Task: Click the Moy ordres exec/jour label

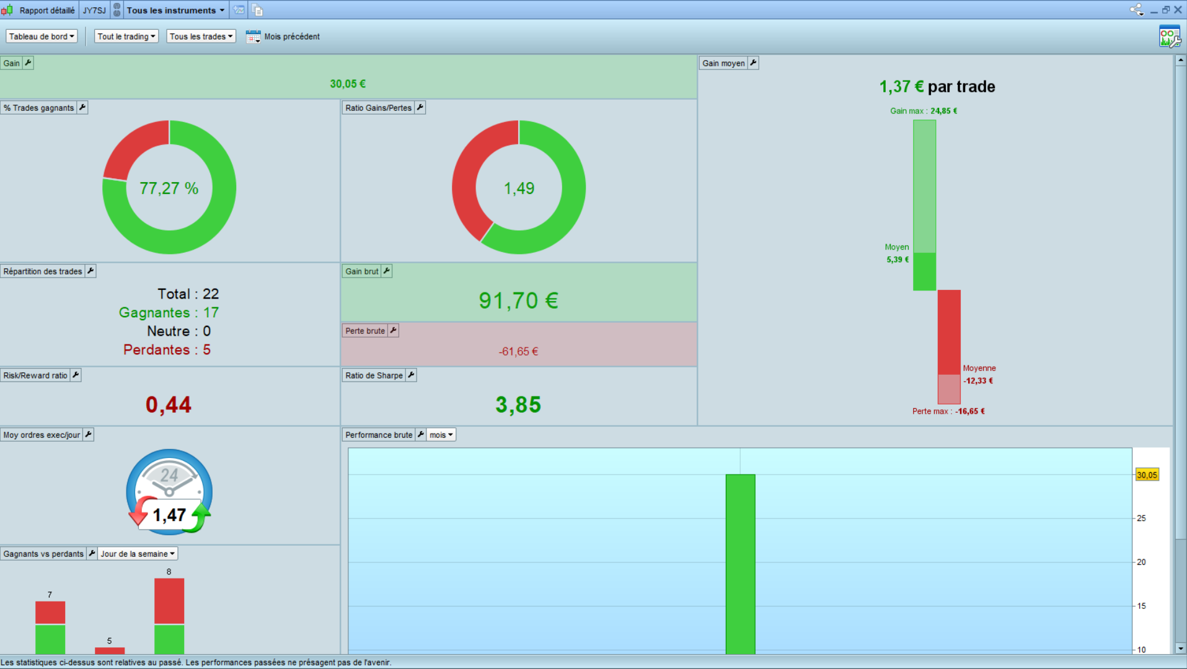Action: point(42,435)
